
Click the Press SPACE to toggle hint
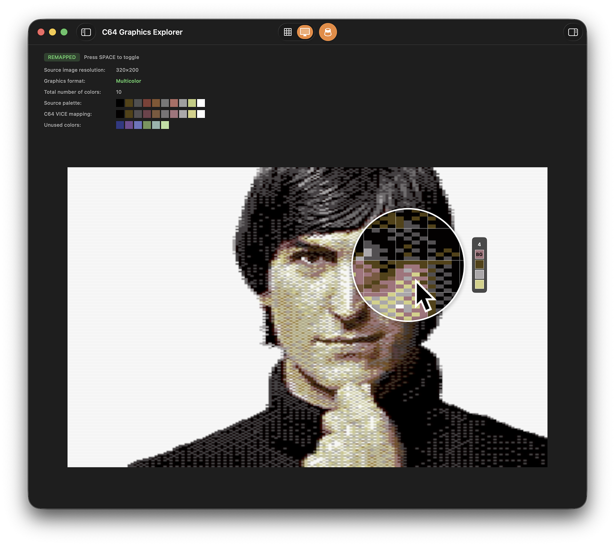pyautogui.click(x=111, y=57)
